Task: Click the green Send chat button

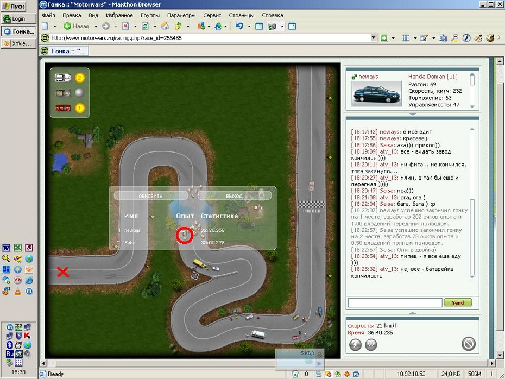Action: click(x=458, y=302)
